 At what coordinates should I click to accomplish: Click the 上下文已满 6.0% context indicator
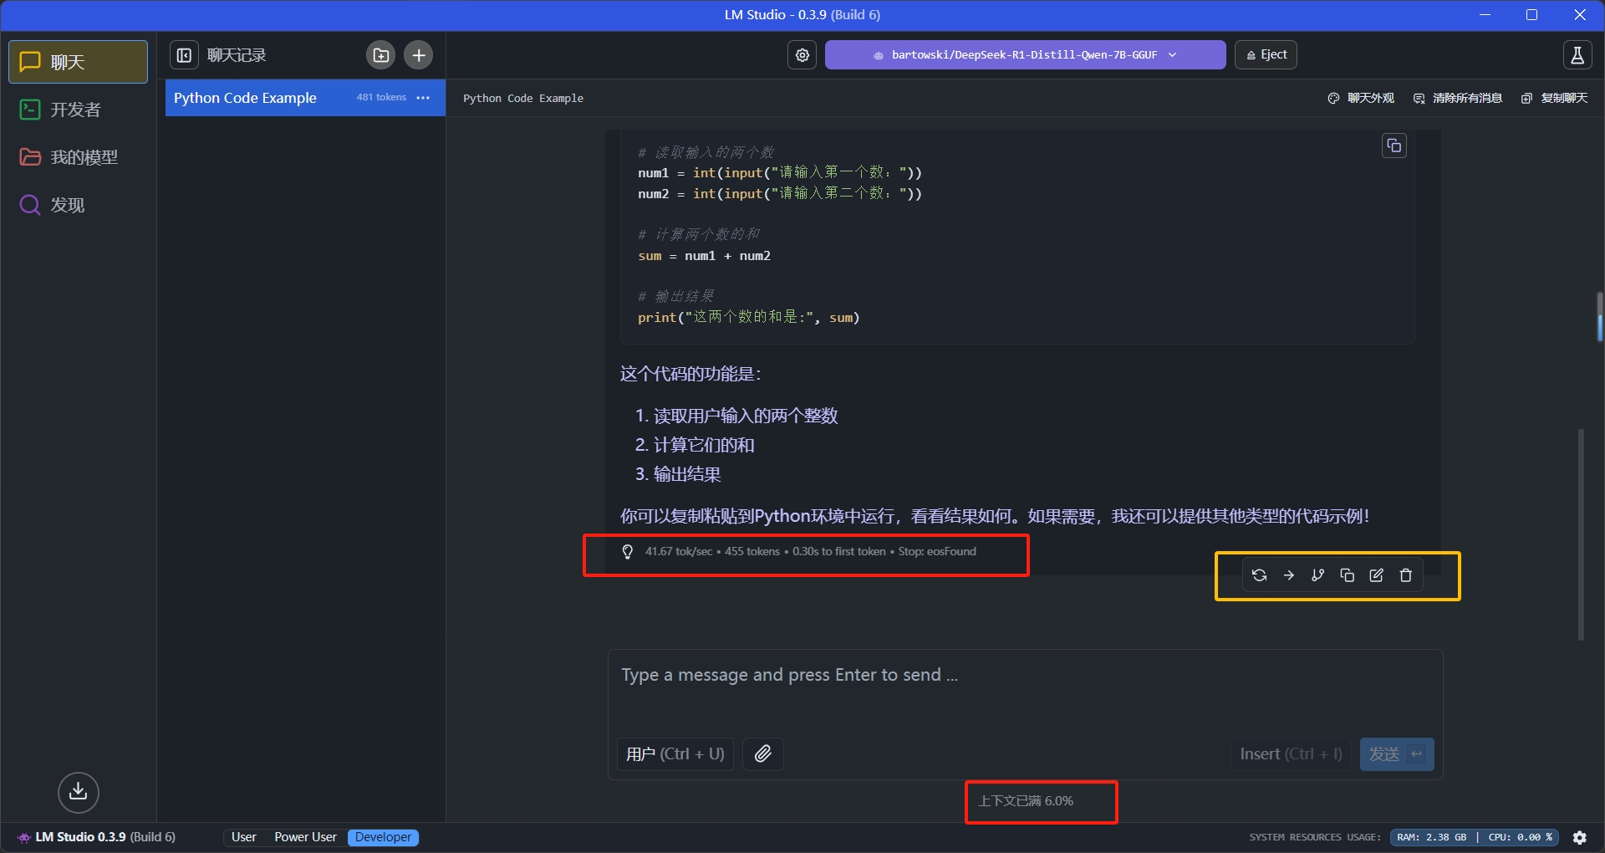(x=1026, y=801)
